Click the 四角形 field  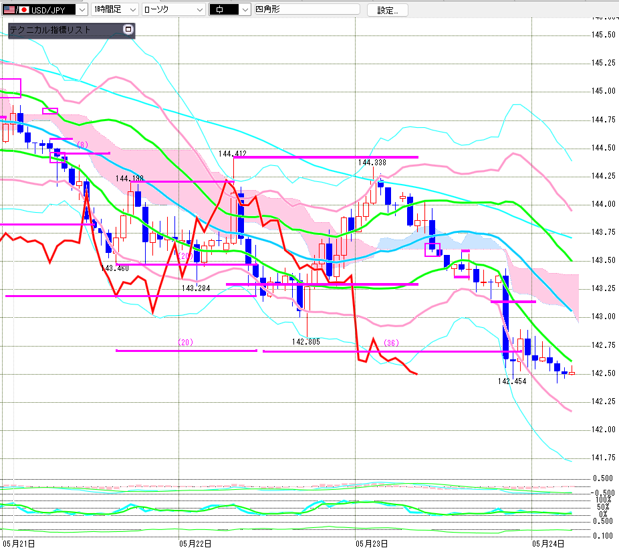(307, 9)
